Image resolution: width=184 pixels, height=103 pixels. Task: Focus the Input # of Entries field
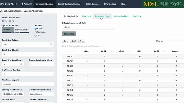point(28,45)
